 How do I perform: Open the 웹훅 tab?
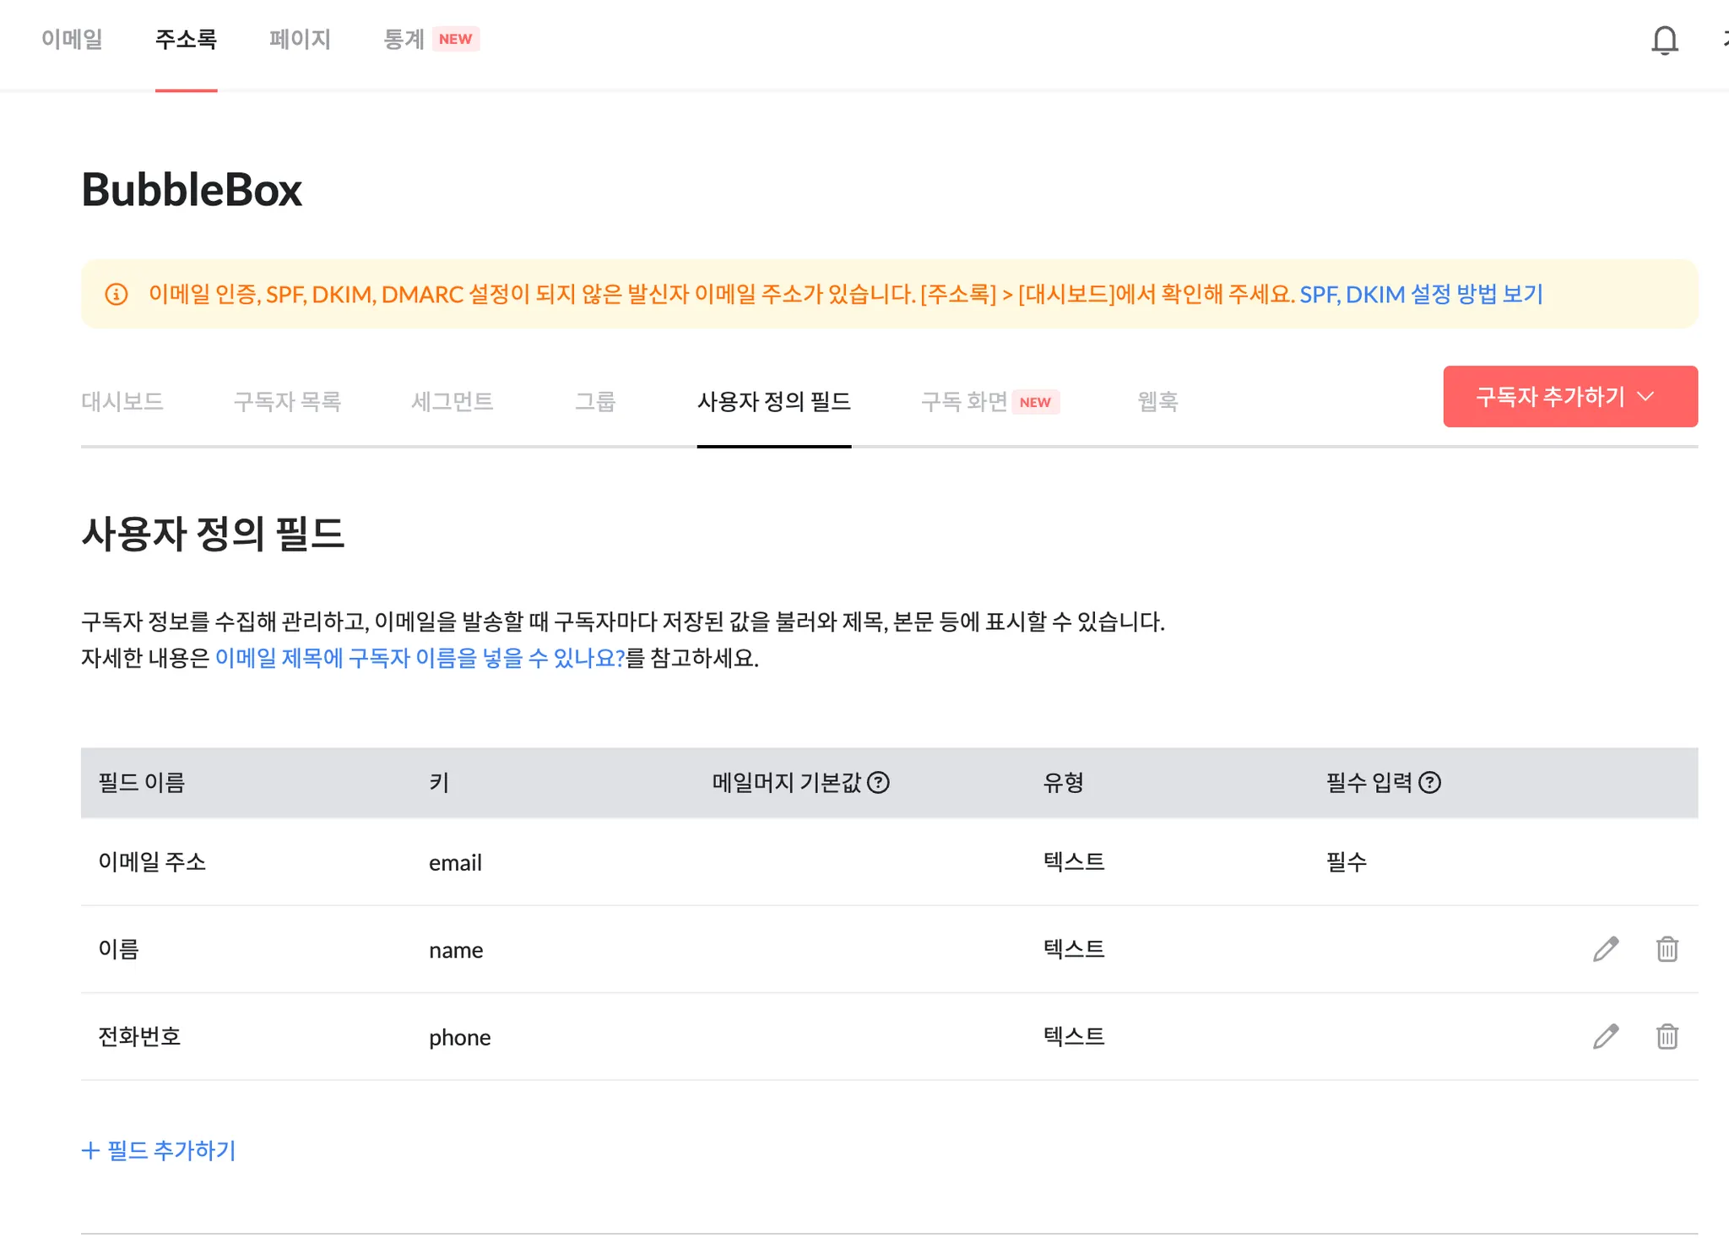[x=1157, y=401]
